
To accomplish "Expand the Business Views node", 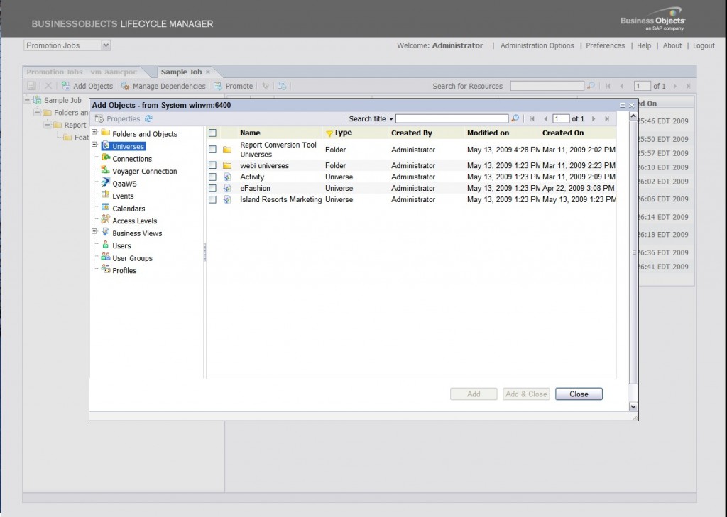I will 94,231.
